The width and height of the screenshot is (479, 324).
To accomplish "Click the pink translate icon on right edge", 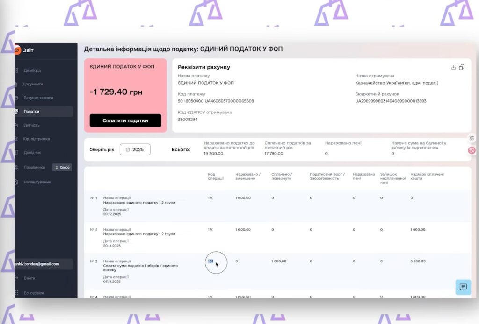I will 472,150.
